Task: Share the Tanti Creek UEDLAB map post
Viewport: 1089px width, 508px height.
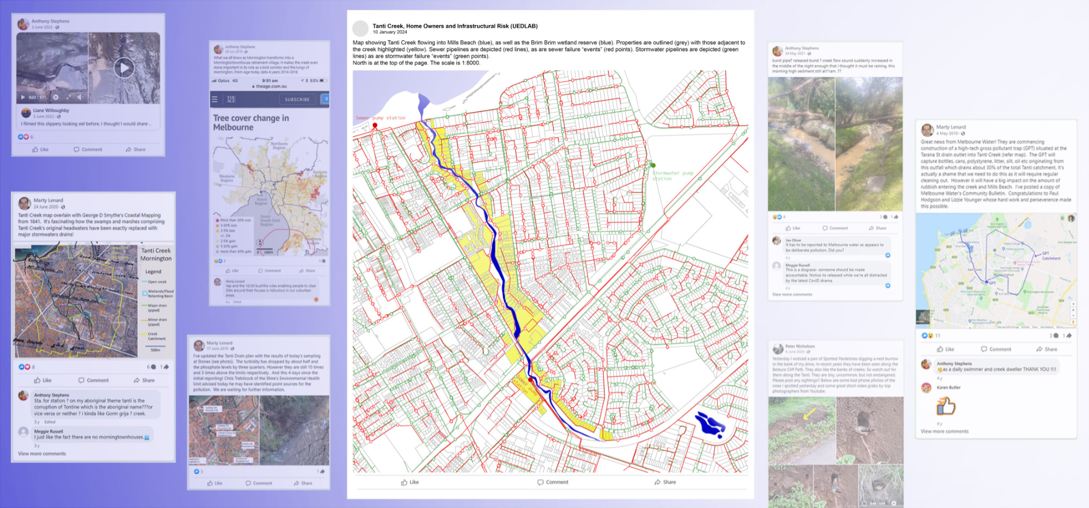Action: click(665, 482)
